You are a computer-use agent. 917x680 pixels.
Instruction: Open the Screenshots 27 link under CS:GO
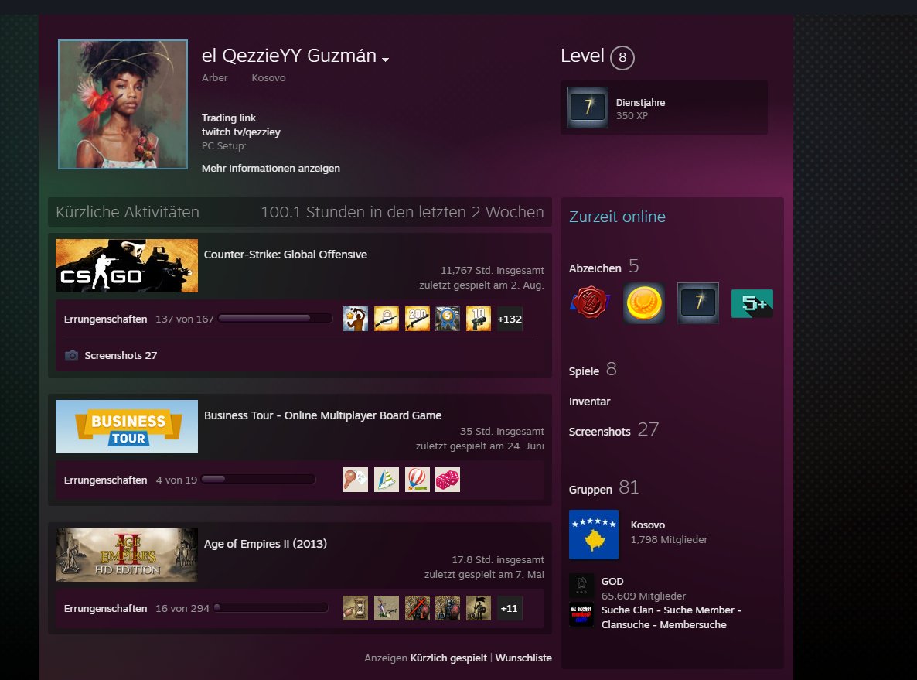[x=121, y=355]
